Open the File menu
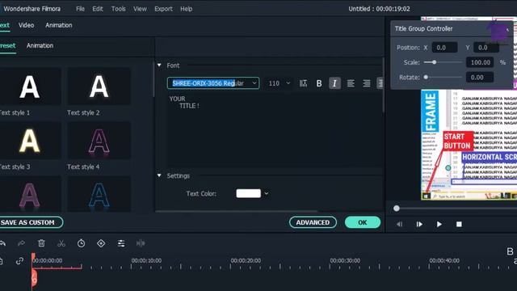Image resolution: width=517 pixels, height=291 pixels. [81, 9]
